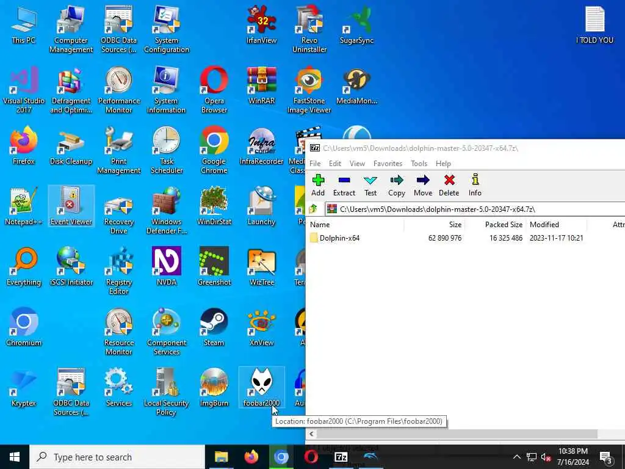
Task: Open the View menu in 7-Zip
Action: (357, 164)
